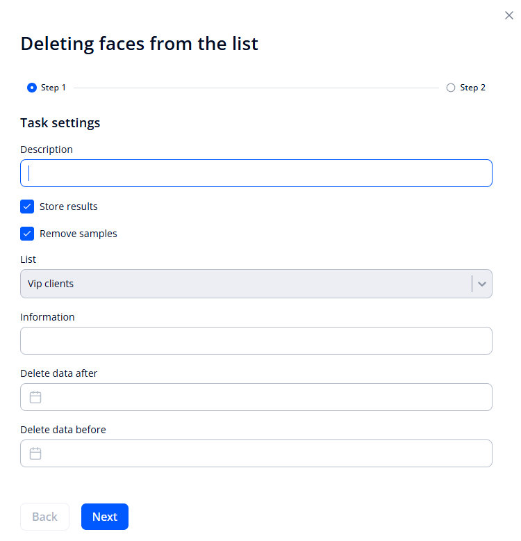
Task: Switch to the Step 1 label
Action: (53, 88)
